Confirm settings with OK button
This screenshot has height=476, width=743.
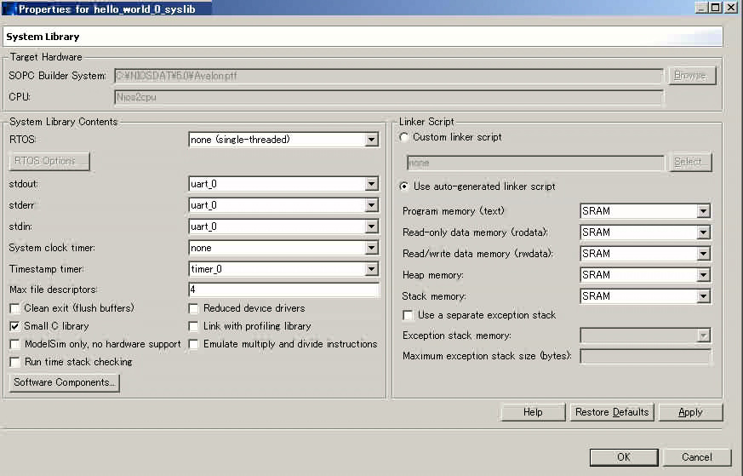[623, 457]
